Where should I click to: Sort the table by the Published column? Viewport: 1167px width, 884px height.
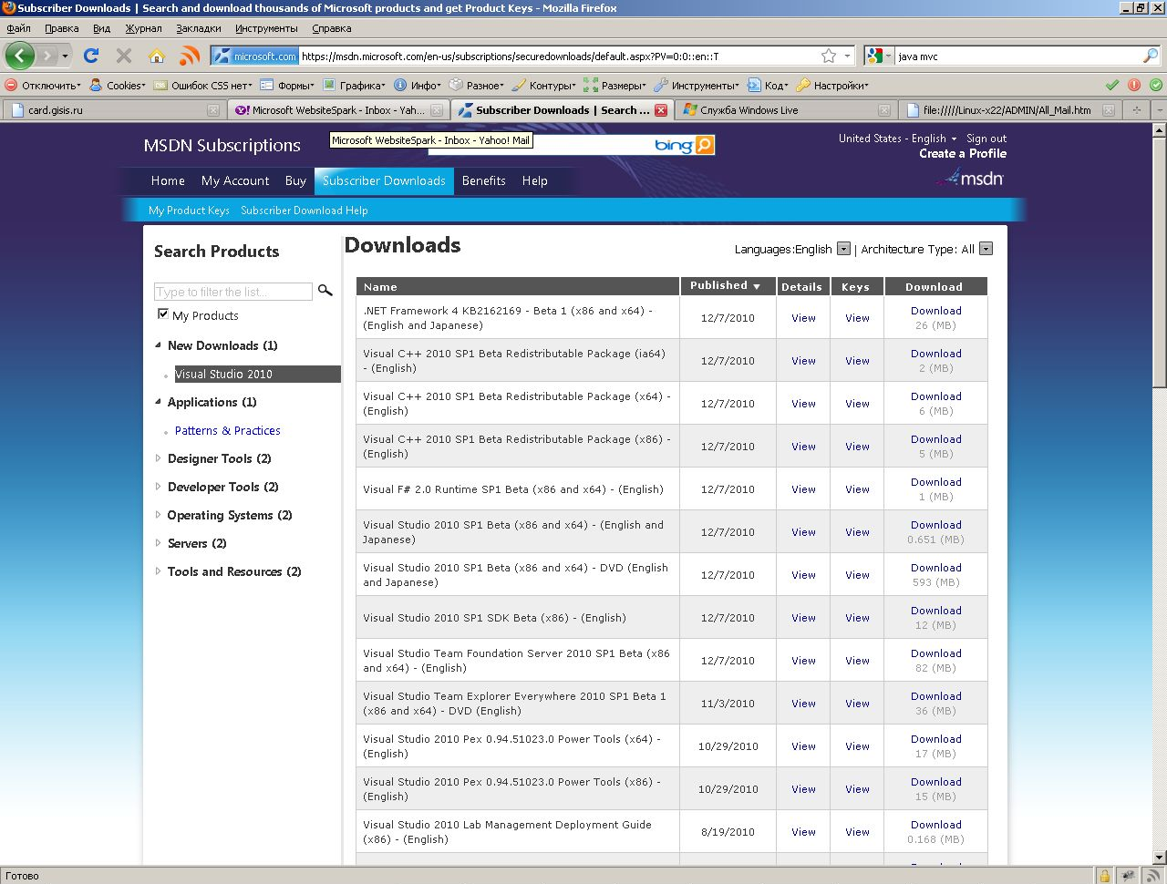point(725,286)
